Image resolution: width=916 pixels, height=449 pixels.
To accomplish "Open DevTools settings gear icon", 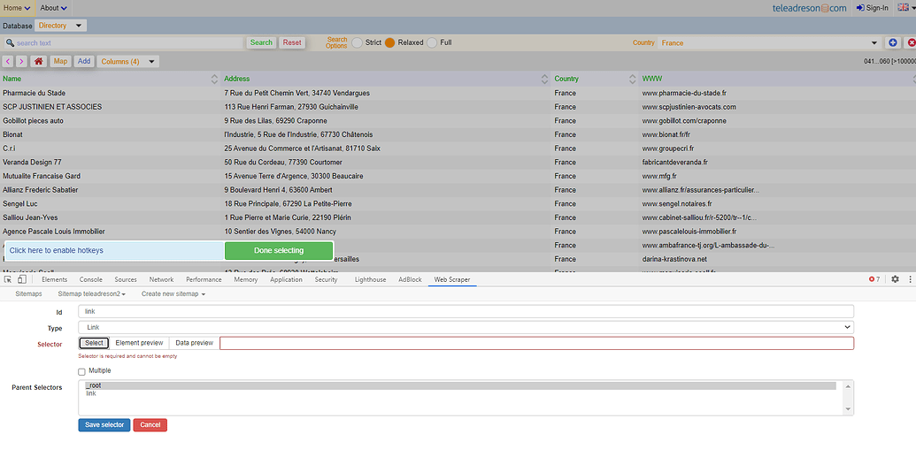I will 895,280.
